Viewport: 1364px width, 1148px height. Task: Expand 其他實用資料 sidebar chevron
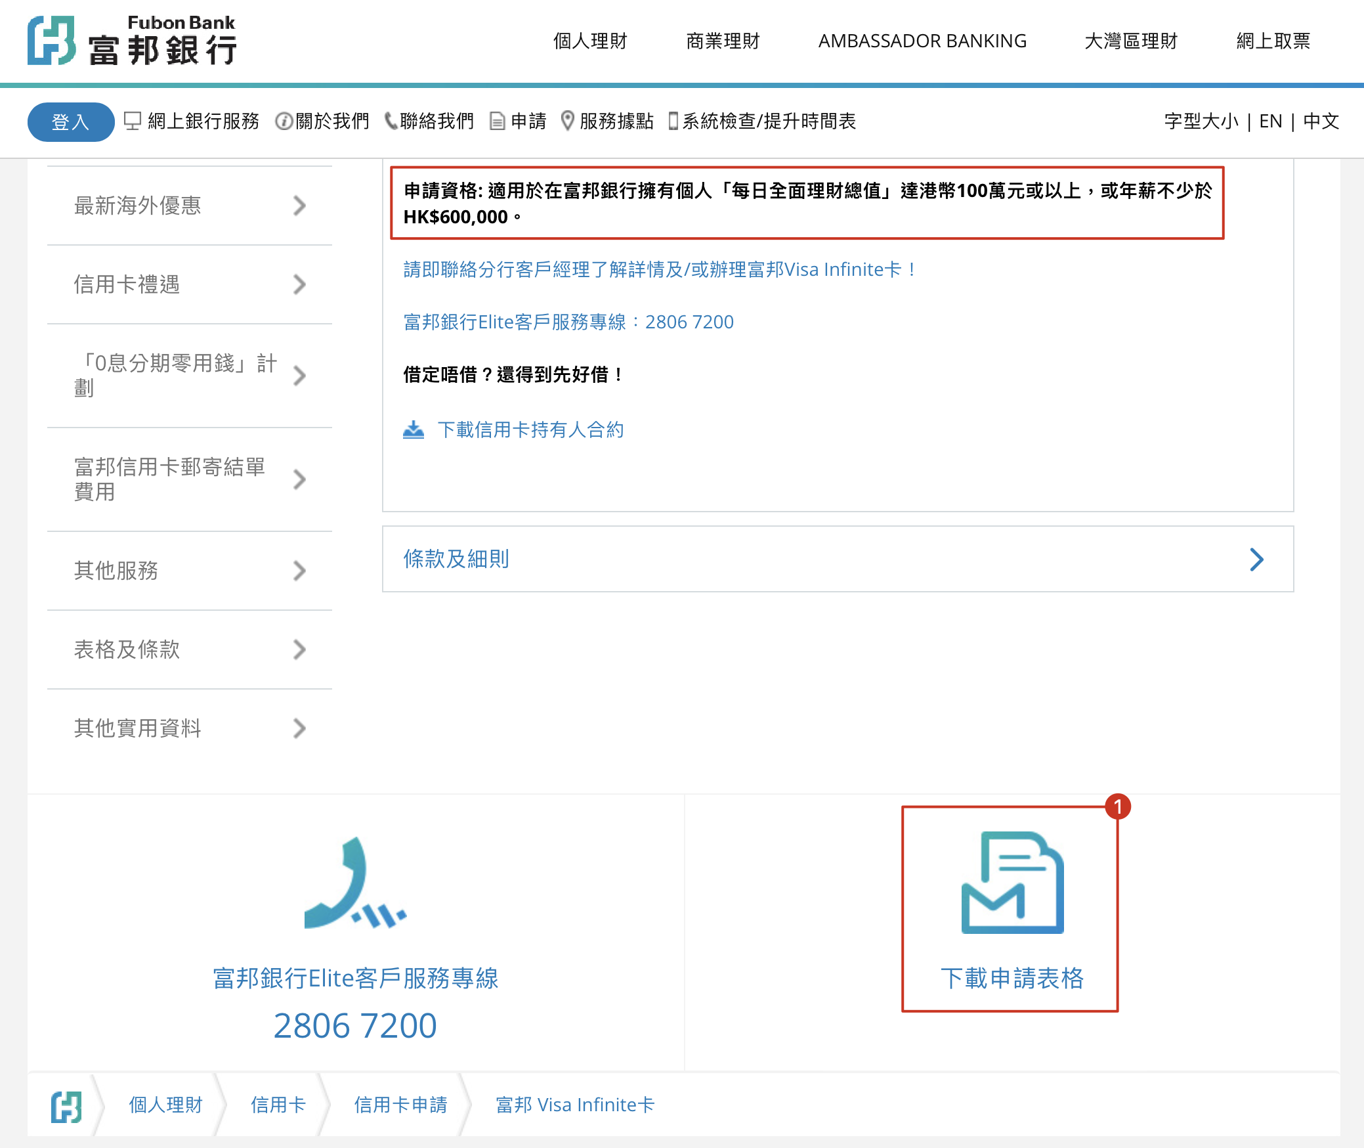click(x=299, y=728)
